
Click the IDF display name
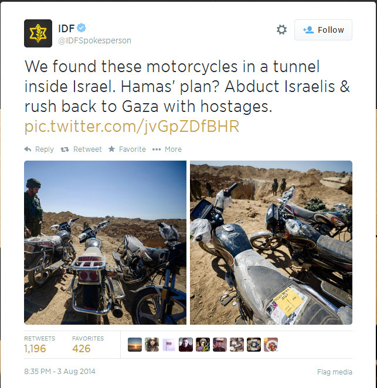click(x=66, y=28)
